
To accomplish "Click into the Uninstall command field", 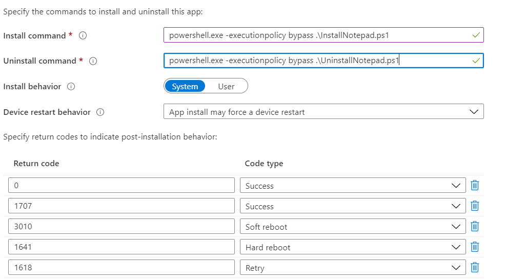I will click(x=318, y=61).
